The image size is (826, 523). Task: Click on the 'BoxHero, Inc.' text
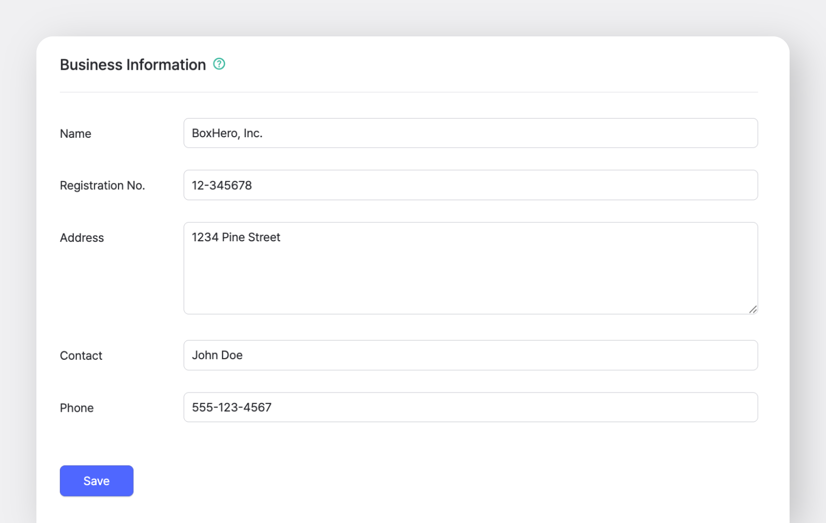227,133
